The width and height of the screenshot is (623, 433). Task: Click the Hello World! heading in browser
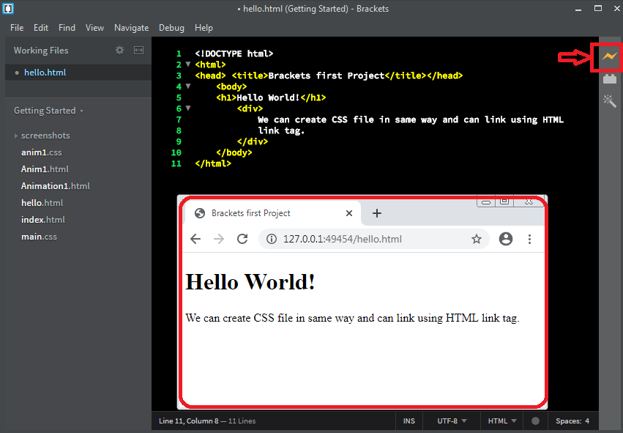point(250,282)
